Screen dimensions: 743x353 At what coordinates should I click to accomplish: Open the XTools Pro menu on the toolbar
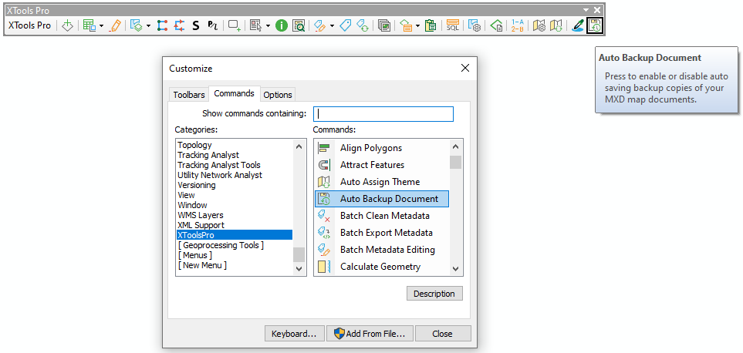29,25
